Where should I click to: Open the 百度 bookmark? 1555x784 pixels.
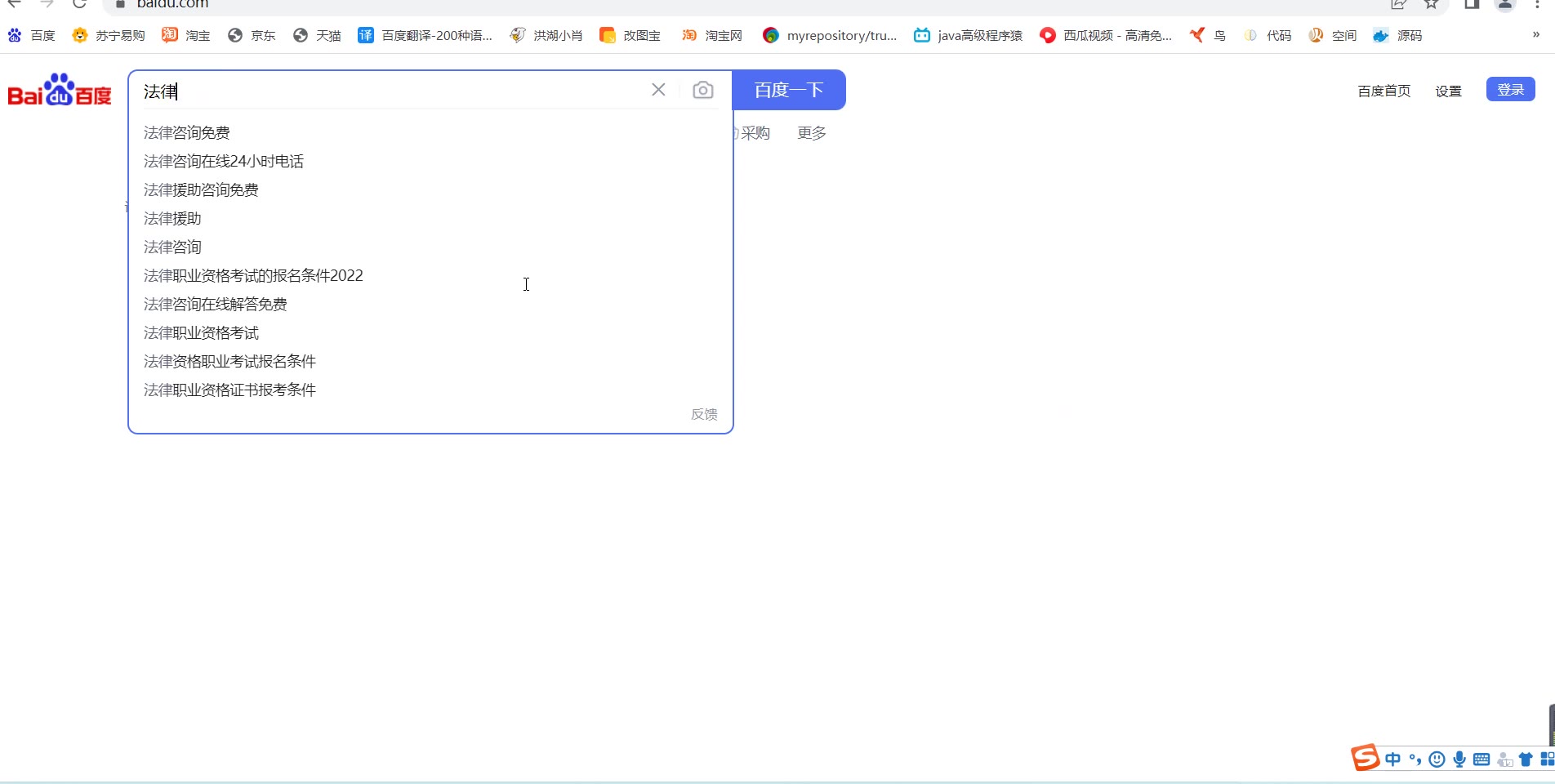(32, 35)
